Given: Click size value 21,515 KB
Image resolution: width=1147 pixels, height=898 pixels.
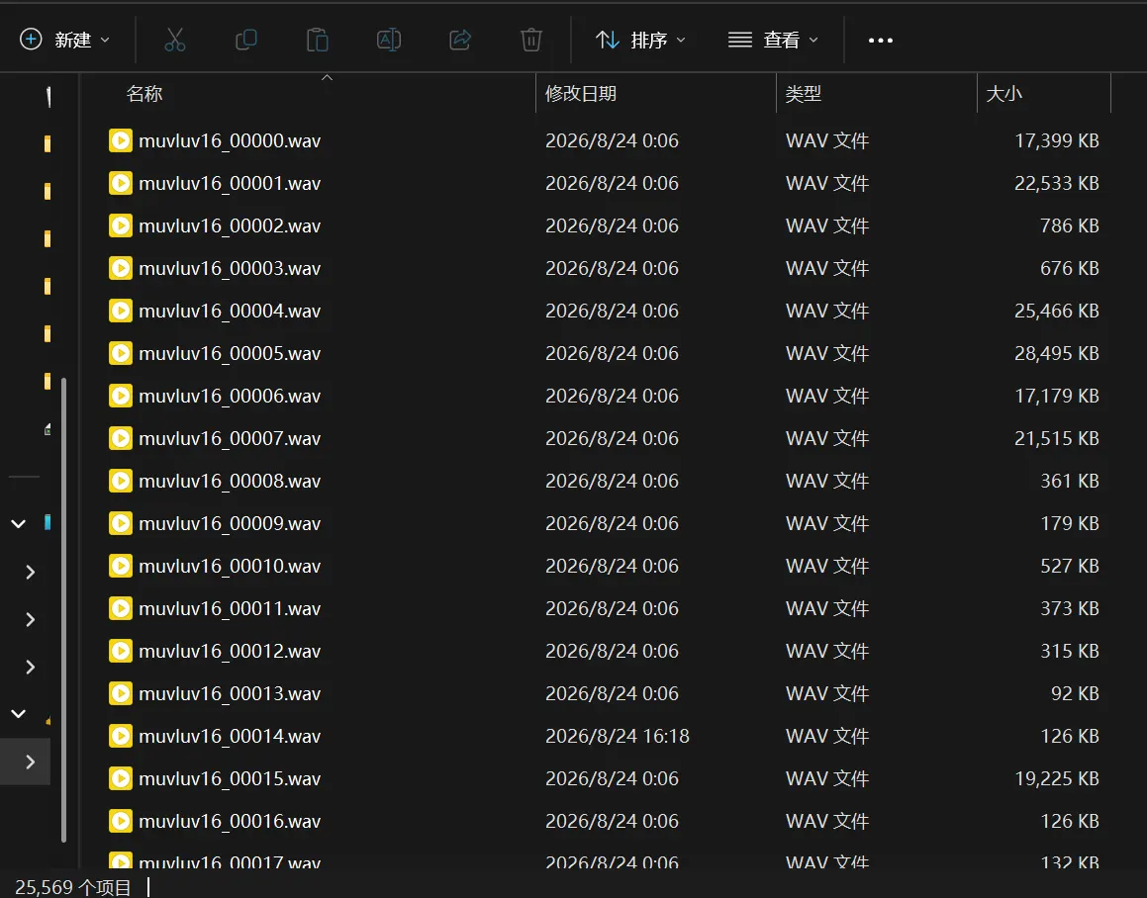Looking at the screenshot, I should pyautogui.click(x=1057, y=438).
